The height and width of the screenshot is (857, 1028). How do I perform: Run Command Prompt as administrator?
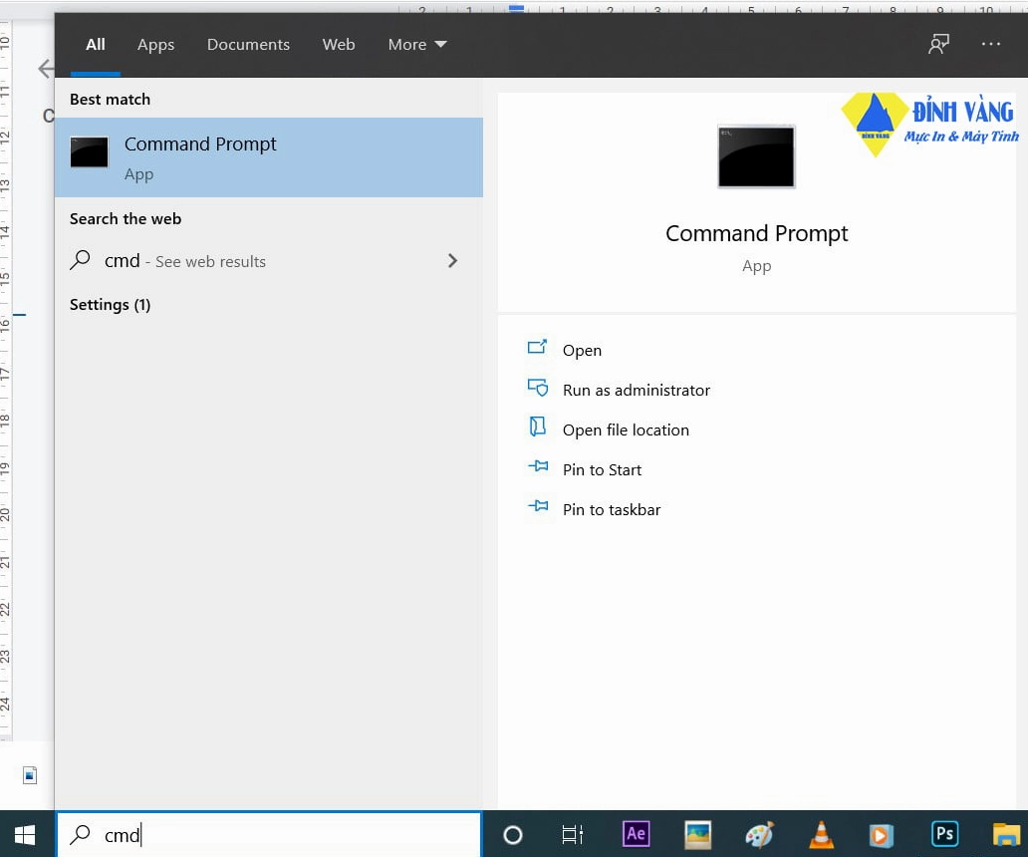[637, 390]
